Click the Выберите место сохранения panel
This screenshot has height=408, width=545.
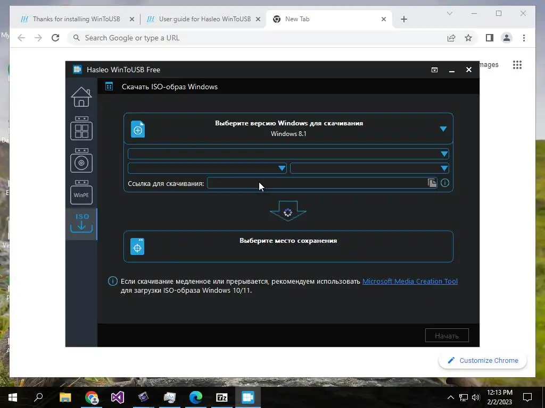pos(288,246)
